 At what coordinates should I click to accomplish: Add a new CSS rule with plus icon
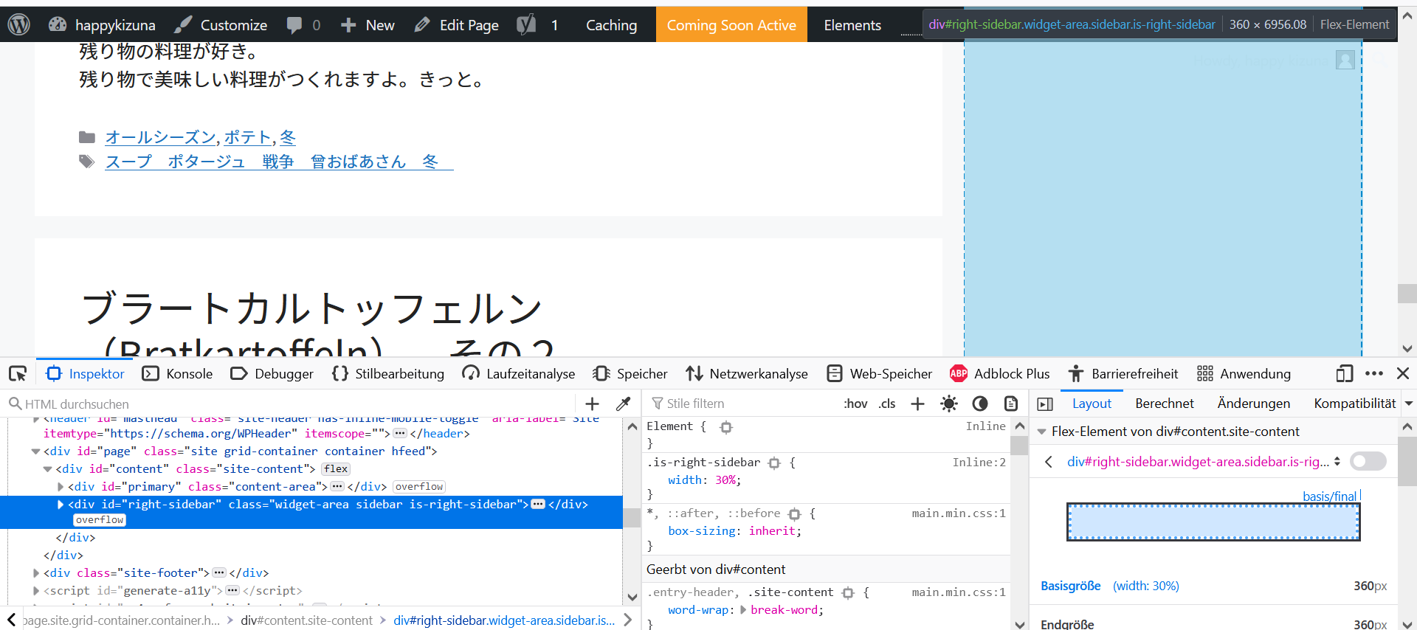(x=917, y=404)
